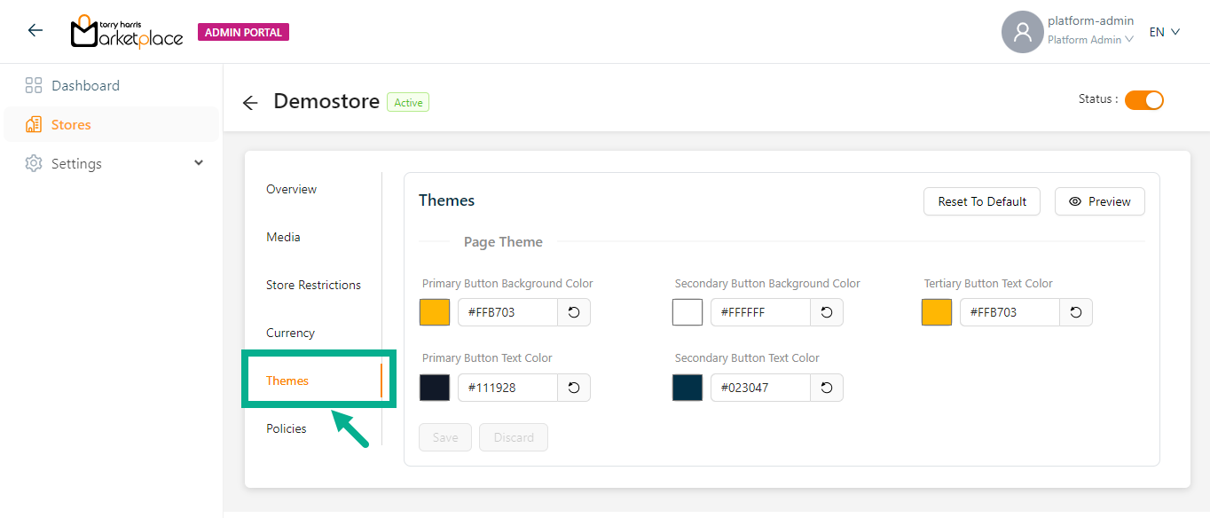The height and width of the screenshot is (518, 1210).
Task: Reset Secondary Button Text Color value
Action: pos(827,388)
